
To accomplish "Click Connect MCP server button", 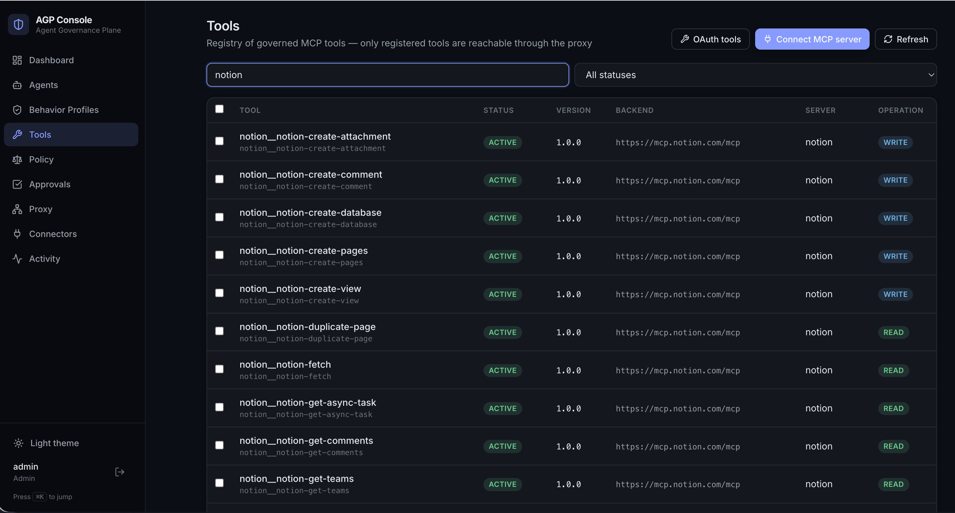I will pos(812,39).
